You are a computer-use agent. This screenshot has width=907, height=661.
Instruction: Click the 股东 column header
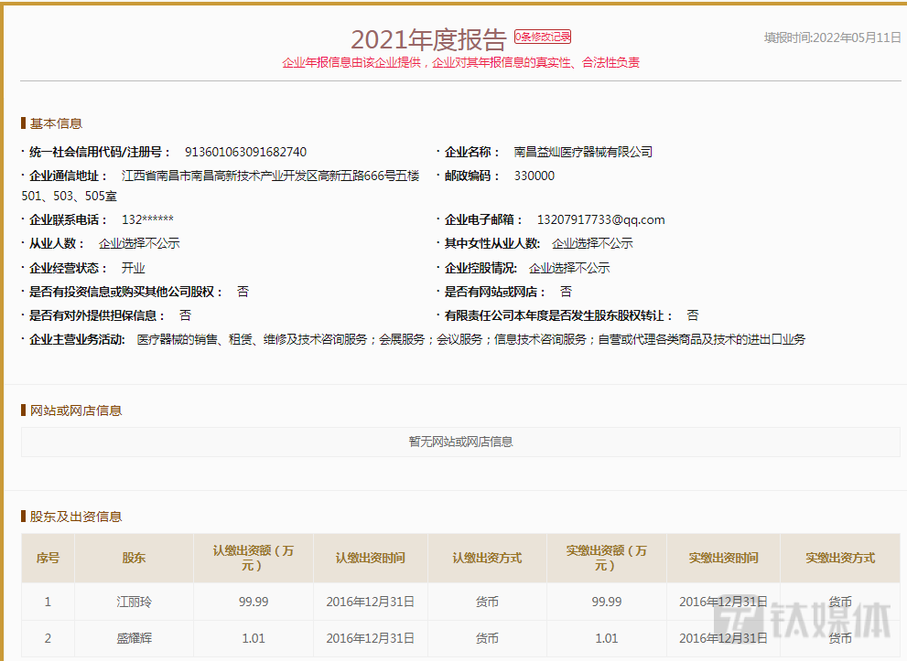(134, 558)
